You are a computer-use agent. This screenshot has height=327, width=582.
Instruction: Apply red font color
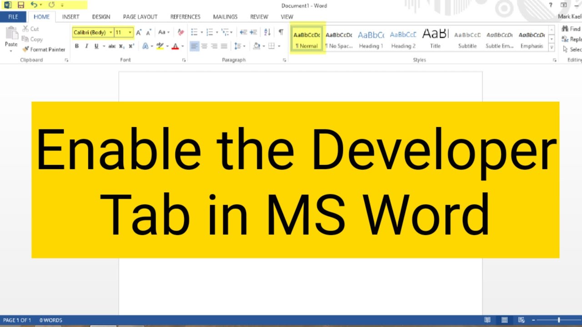[x=175, y=46]
